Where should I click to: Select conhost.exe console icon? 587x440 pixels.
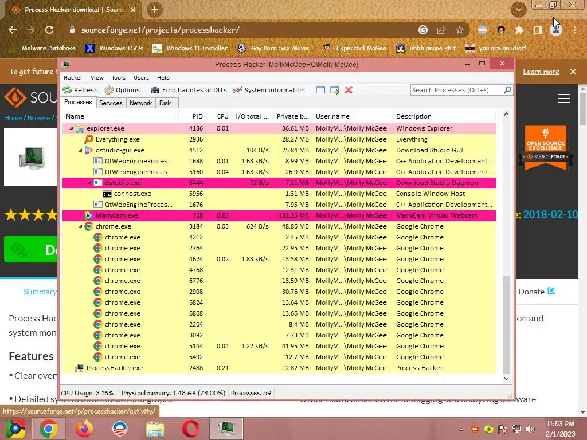[107, 194]
